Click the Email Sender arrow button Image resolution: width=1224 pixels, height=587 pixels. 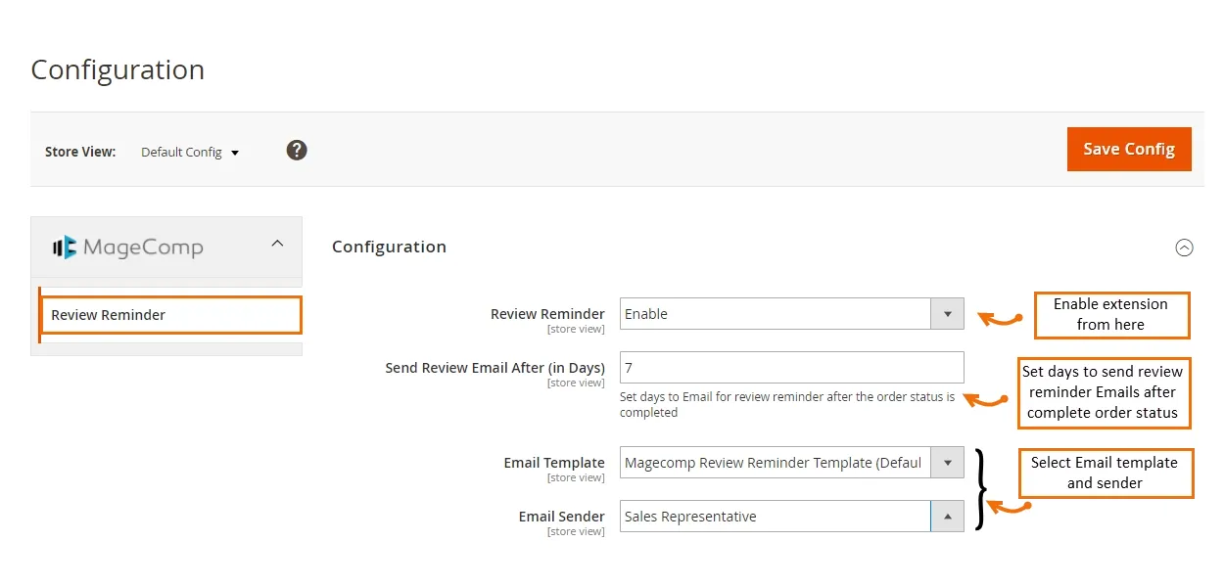click(947, 517)
